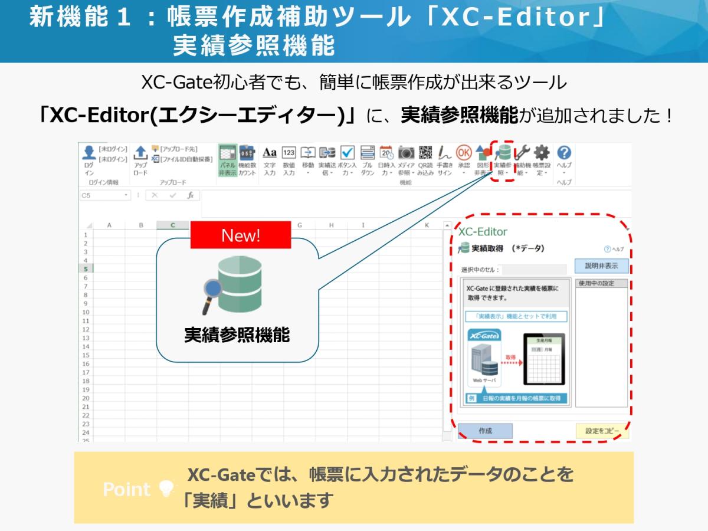Select column K header
The height and width of the screenshot is (531, 708).
tap(427, 225)
